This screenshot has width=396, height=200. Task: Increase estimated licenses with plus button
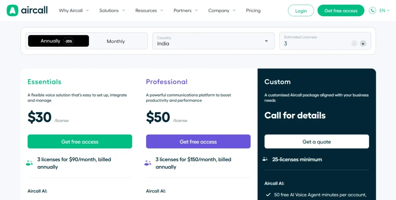363,44
